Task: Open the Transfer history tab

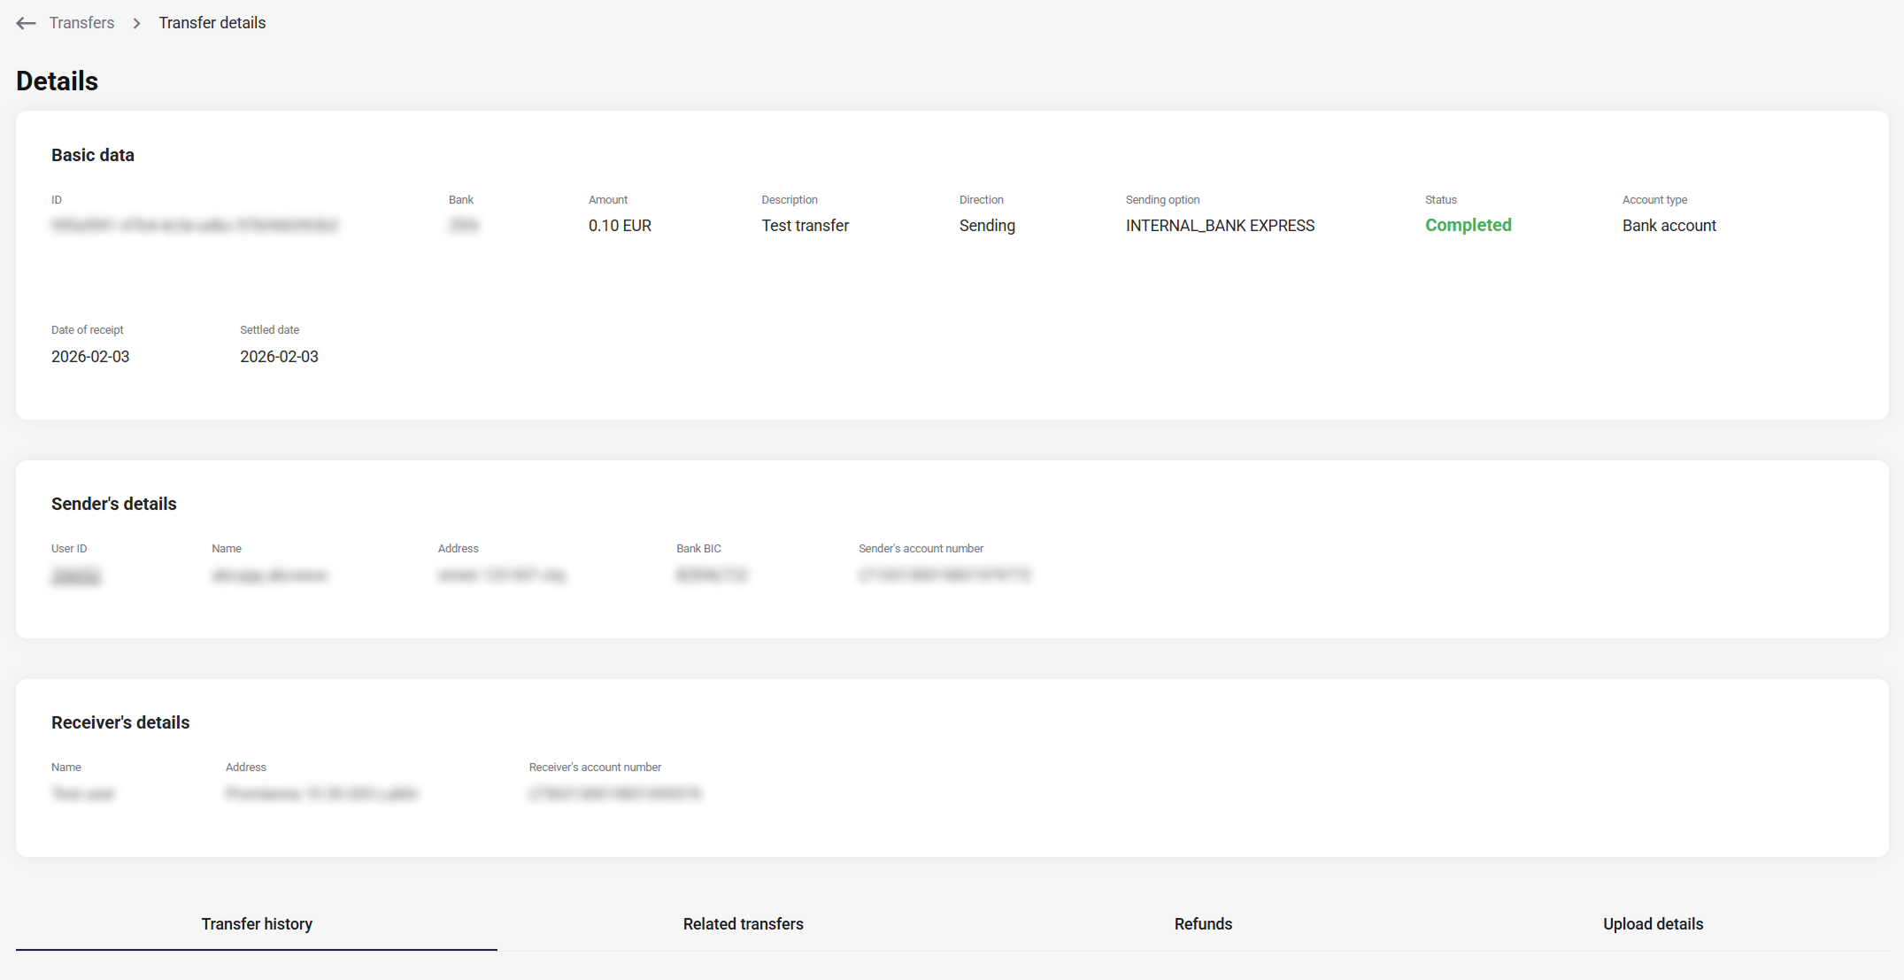Action: [x=257, y=923]
